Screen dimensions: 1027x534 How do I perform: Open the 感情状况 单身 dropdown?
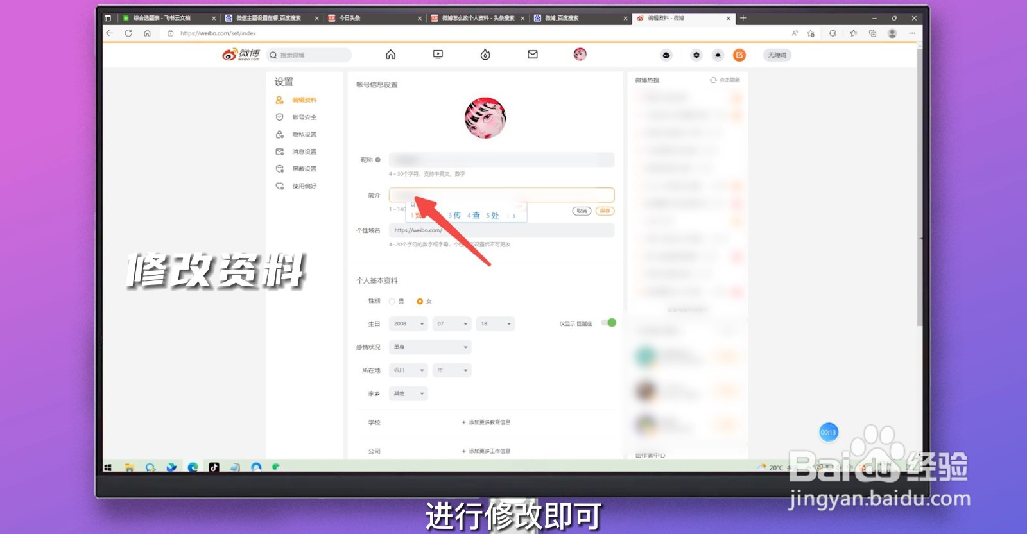coord(430,347)
